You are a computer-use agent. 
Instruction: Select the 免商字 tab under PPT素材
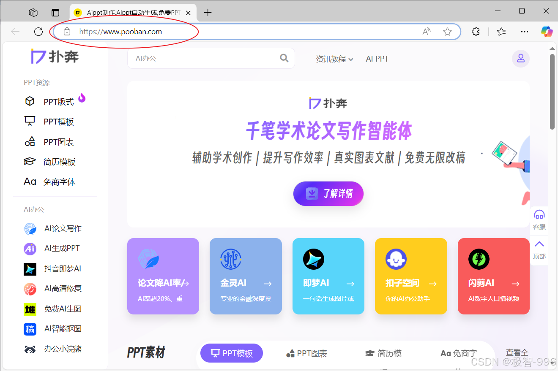(459, 353)
